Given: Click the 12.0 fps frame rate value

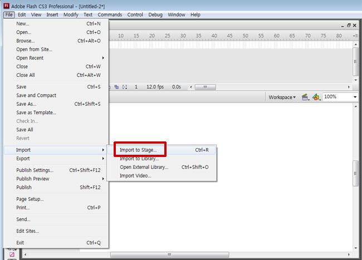Looking at the screenshot, I should click(155, 87).
